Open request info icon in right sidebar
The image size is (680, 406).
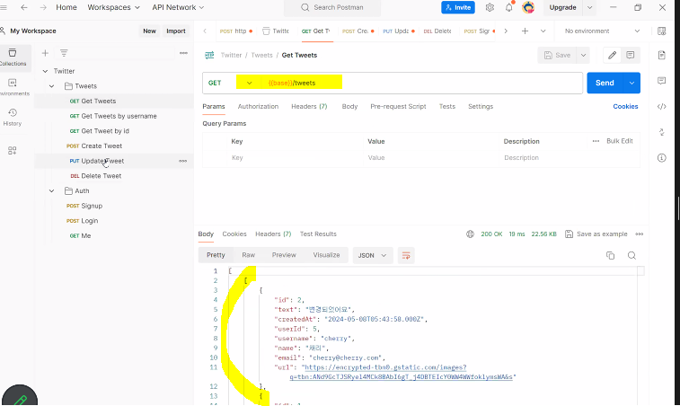point(662,158)
